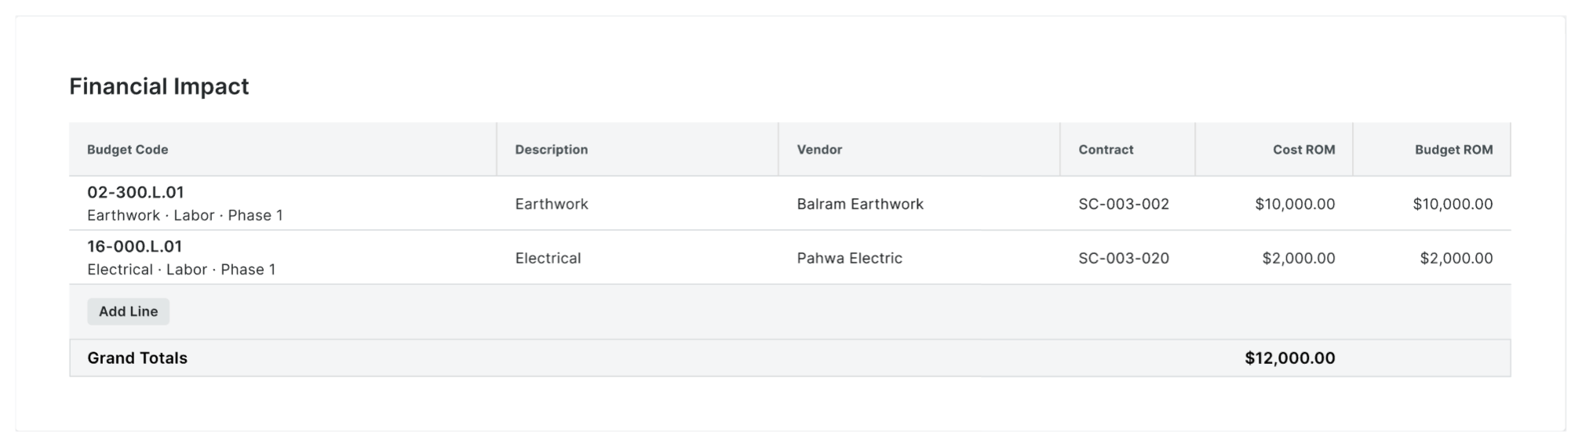This screenshot has width=1582, height=447.
Task: Click the $2,000.00 Budget ROM value
Action: [x=1456, y=258]
